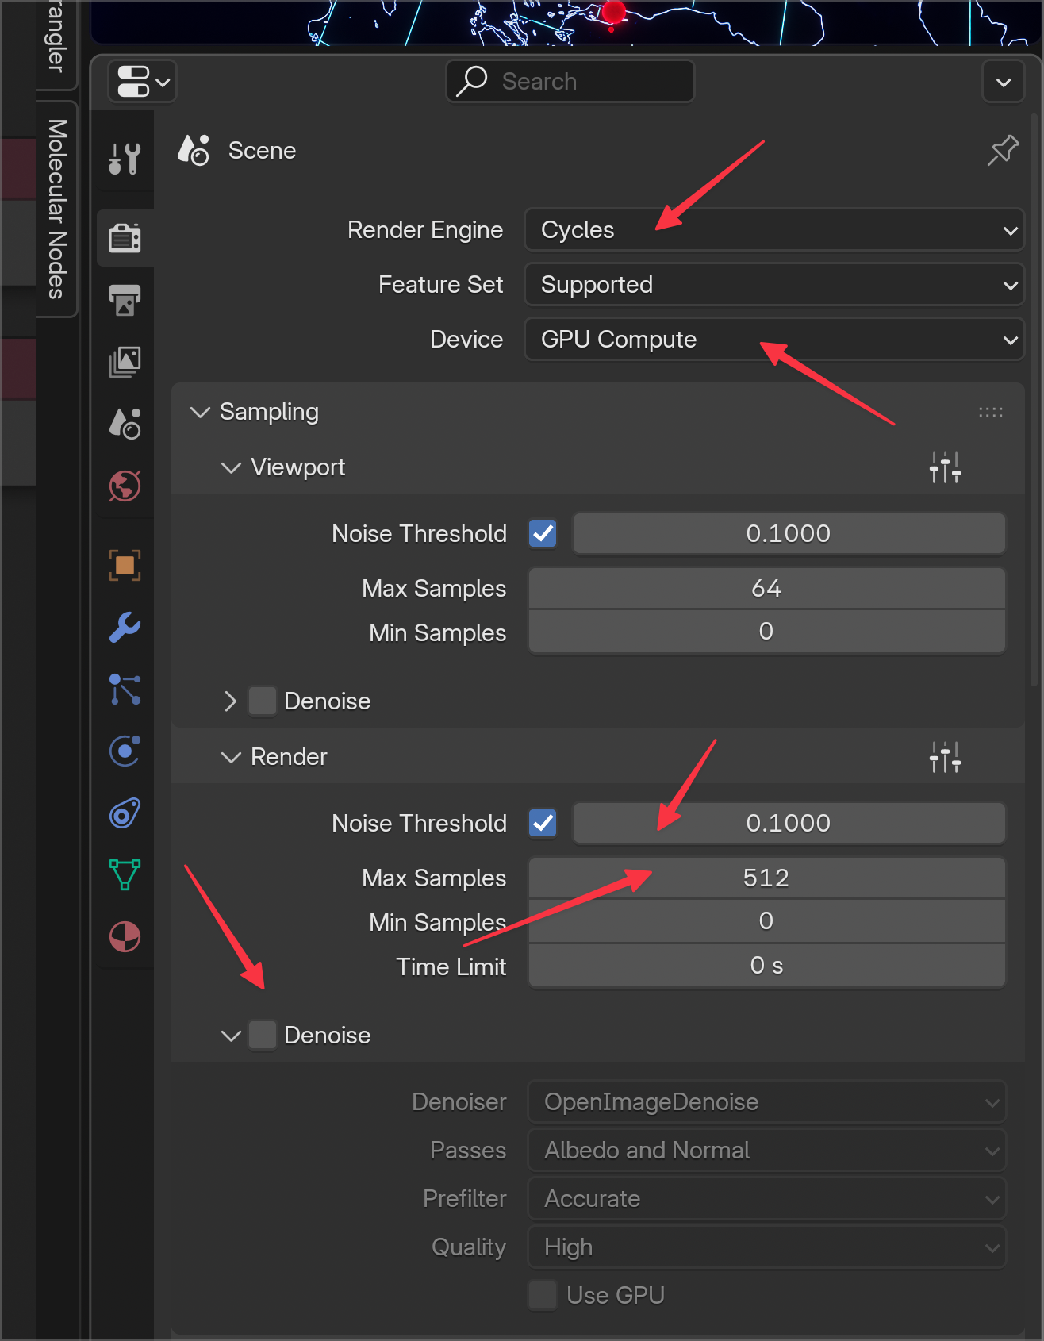1044x1341 pixels.
Task: Click the Passes label
Action: tap(468, 1151)
